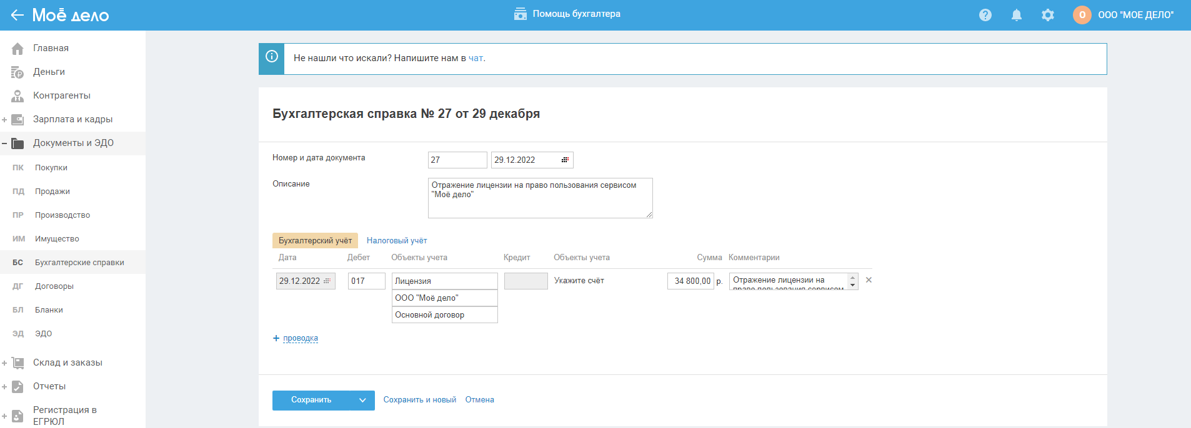Open the help question mark icon

click(x=985, y=15)
